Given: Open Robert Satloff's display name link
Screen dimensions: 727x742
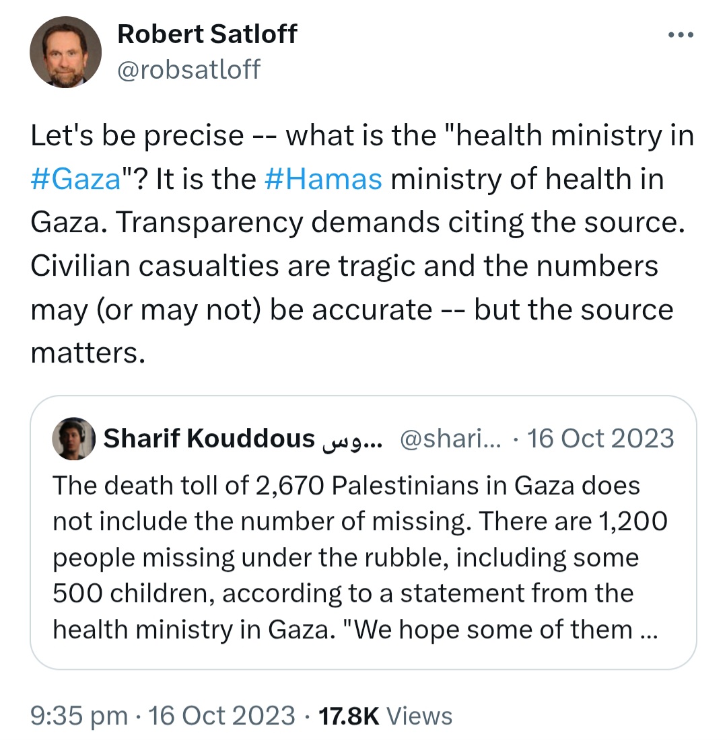Looking at the screenshot, I should click(207, 34).
